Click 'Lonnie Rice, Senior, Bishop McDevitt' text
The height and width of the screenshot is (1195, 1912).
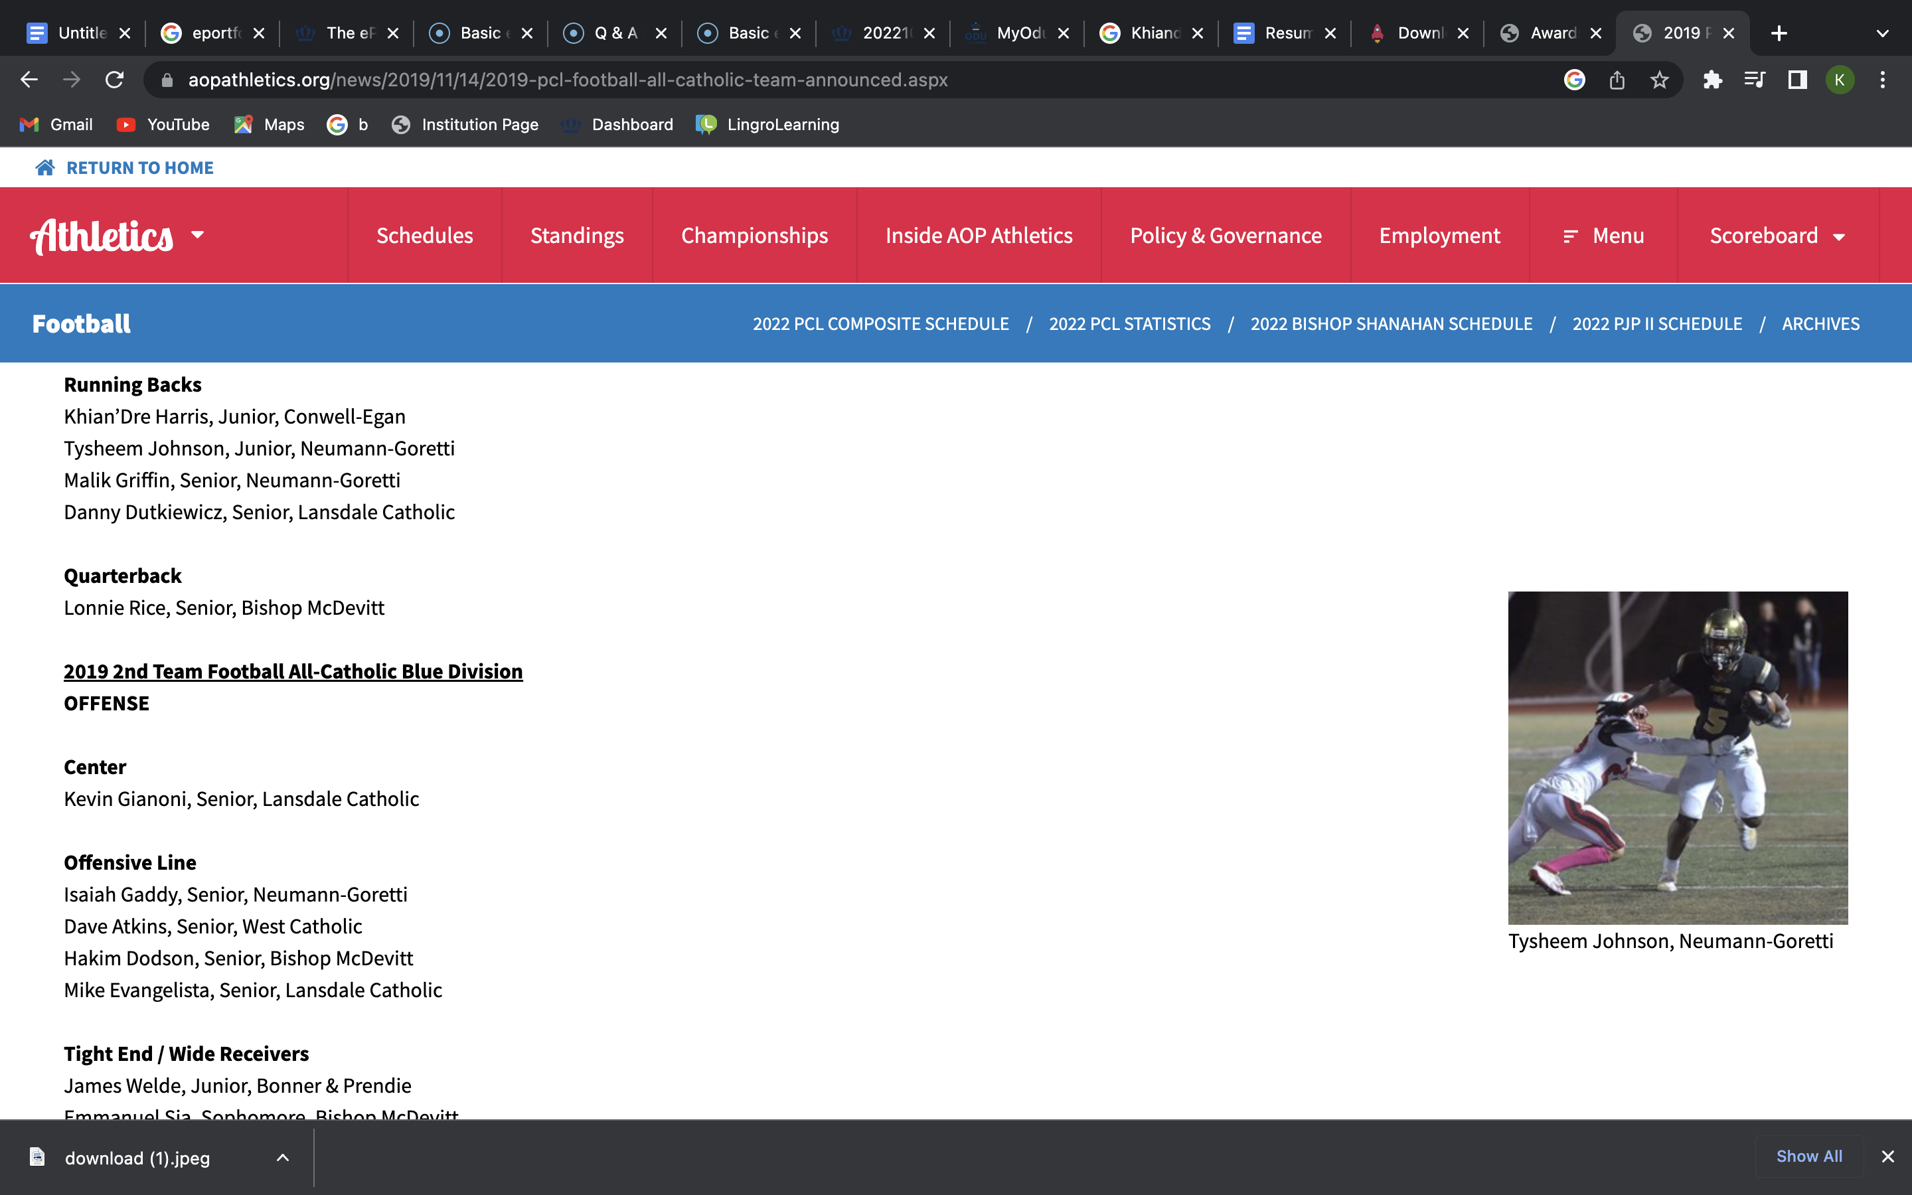[x=224, y=607]
